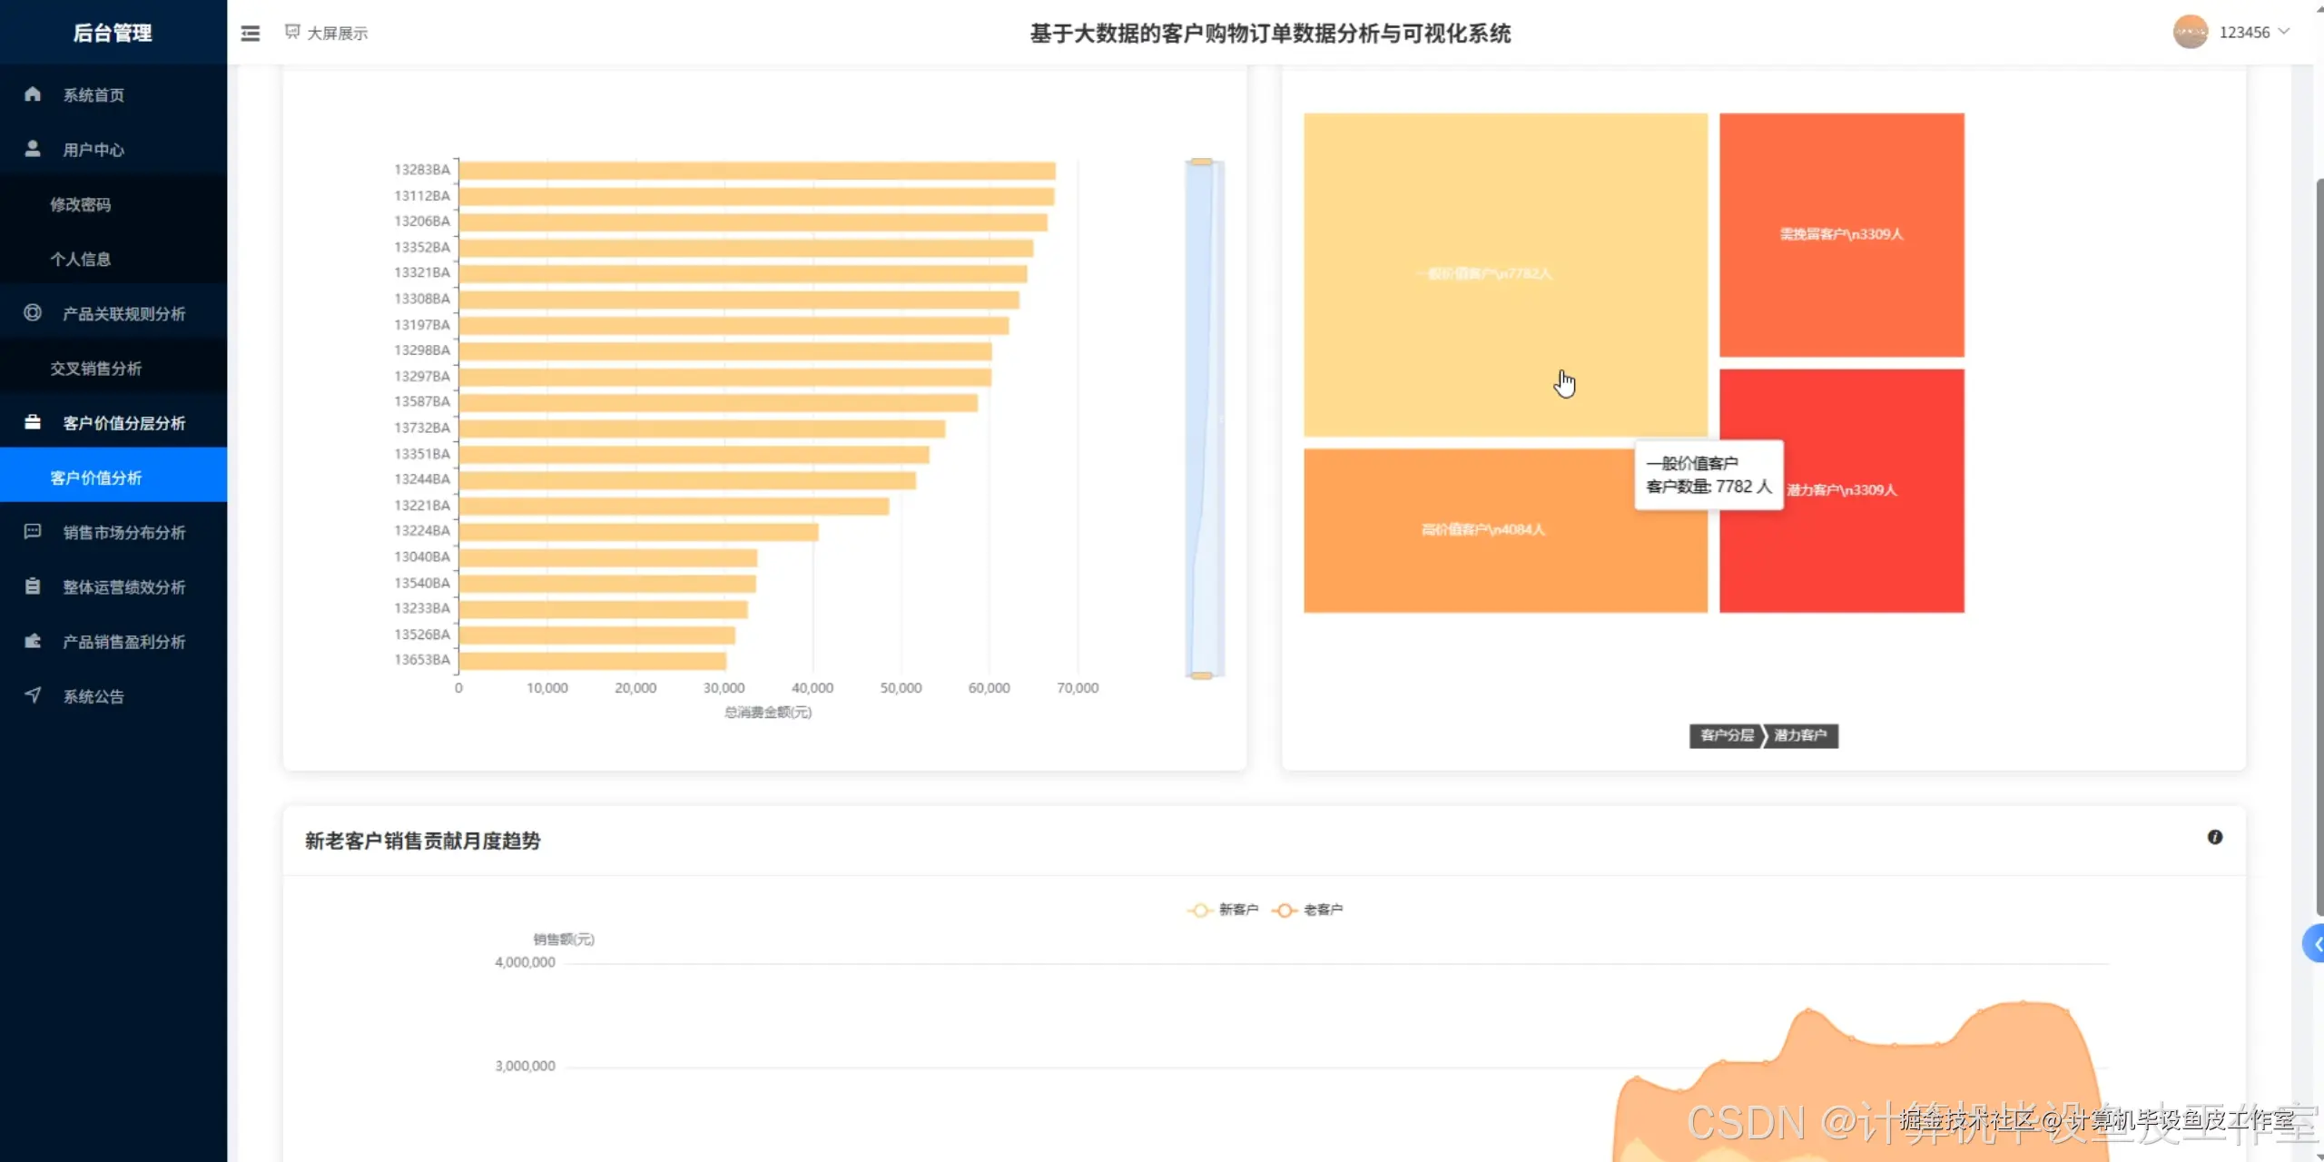Click the home icon beside 系统首页
Image resolution: width=2324 pixels, height=1162 pixels.
[33, 94]
